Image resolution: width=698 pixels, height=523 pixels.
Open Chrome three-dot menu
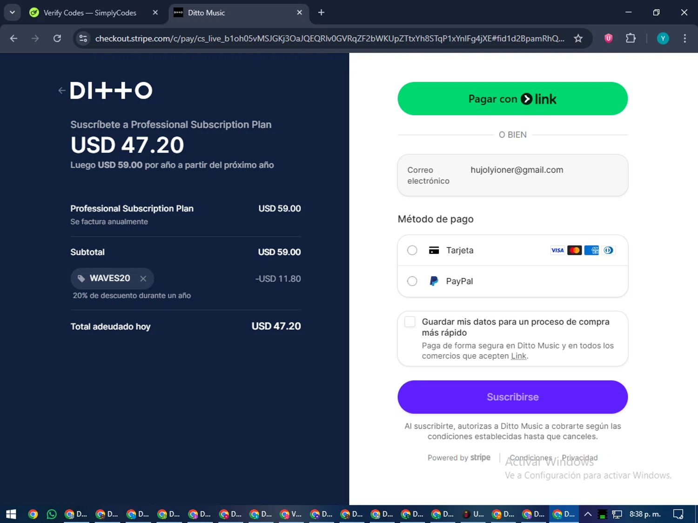685,38
